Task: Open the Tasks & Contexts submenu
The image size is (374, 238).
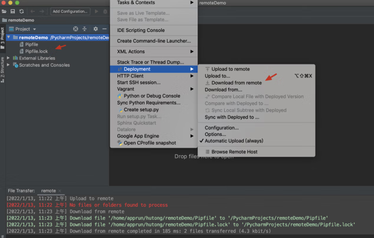Action: tap(153, 2)
